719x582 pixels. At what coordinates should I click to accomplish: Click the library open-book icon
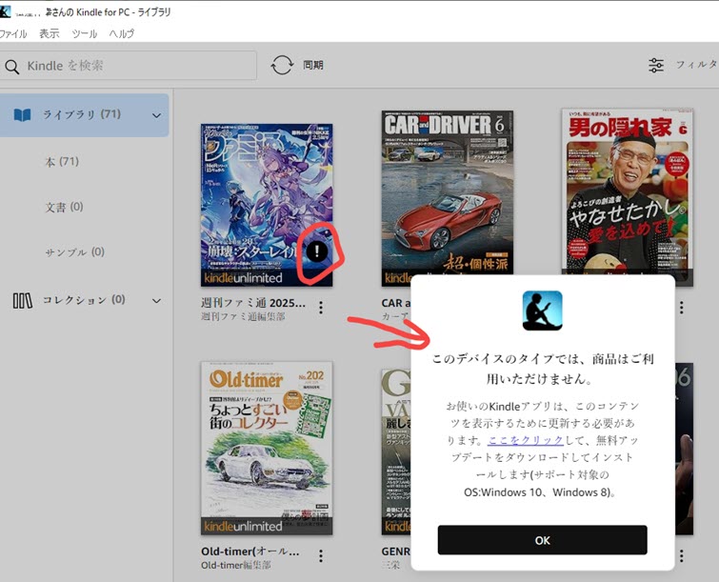click(23, 114)
